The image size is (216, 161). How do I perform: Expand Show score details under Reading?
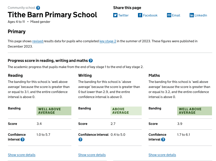click(22, 155)
